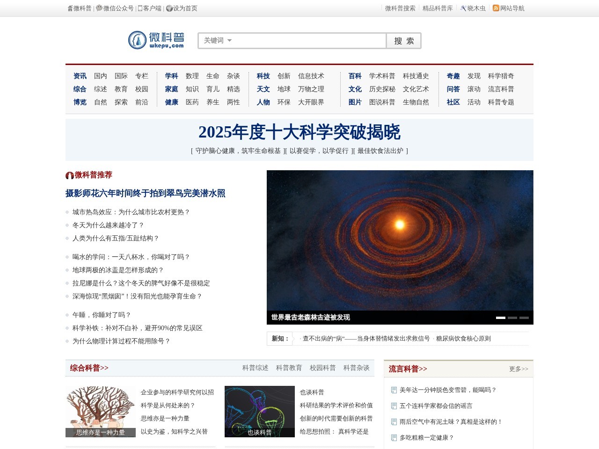
Task: Switch to 科普教育 tab
Action: click(289, 368)
